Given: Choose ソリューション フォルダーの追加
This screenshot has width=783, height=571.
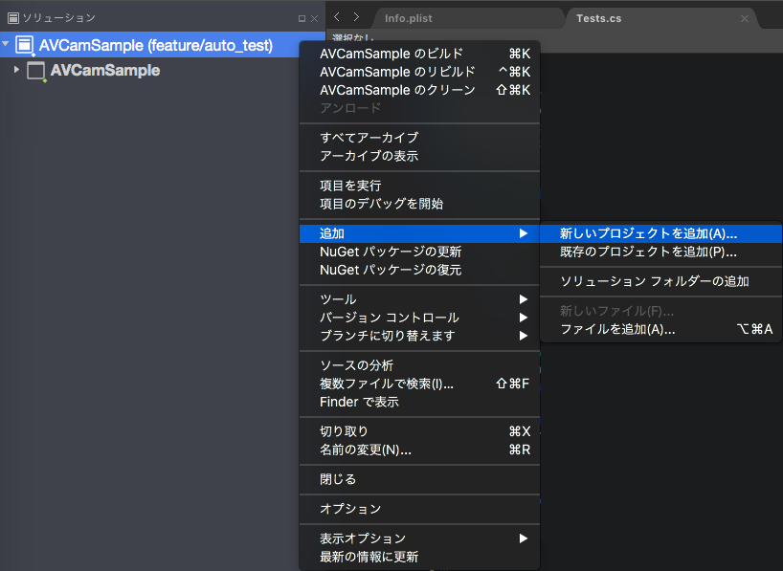Looking at the screenshot, I should (x=660, y=281).
